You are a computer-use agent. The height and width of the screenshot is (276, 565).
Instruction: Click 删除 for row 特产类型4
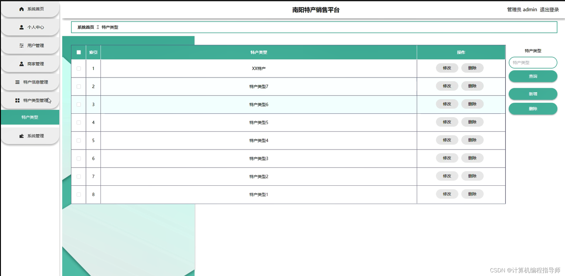tap(472, 140)
